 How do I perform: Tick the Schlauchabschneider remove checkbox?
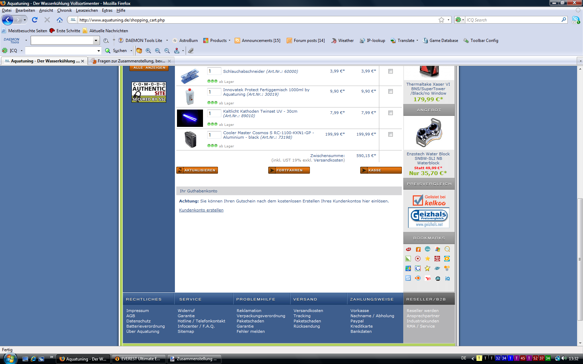coord(390,71)
